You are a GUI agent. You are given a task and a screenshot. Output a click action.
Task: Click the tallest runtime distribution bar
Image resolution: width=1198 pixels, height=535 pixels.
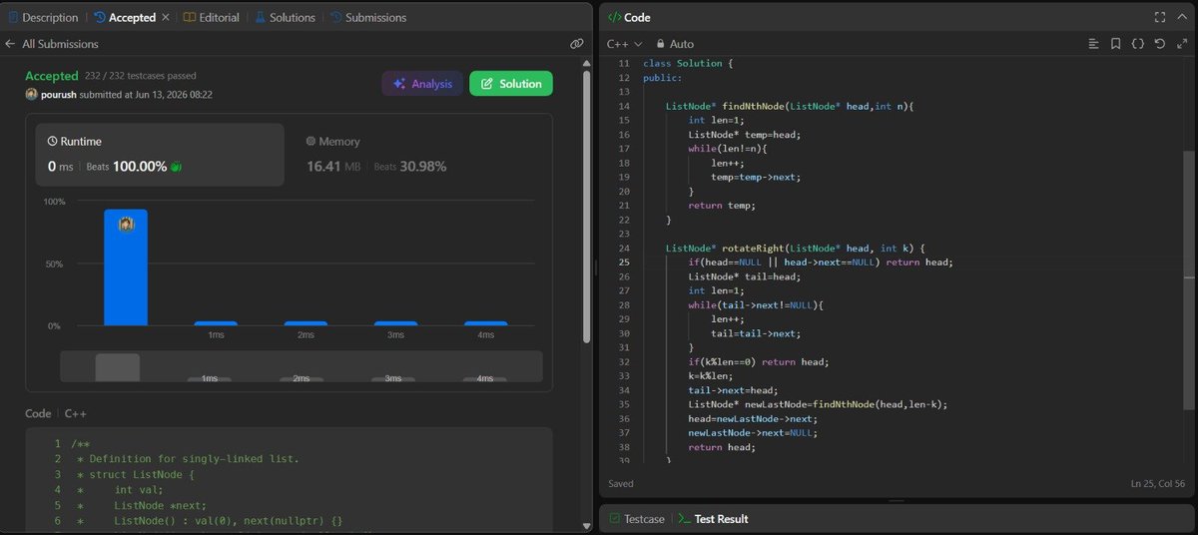click(126, 267)
